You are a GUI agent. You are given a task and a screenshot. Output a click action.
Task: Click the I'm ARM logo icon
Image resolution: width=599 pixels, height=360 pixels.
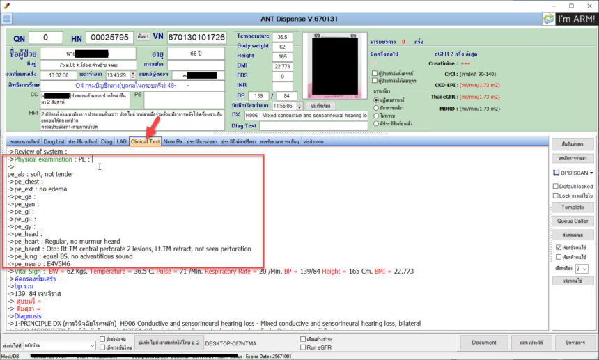[x=550, y=19]
